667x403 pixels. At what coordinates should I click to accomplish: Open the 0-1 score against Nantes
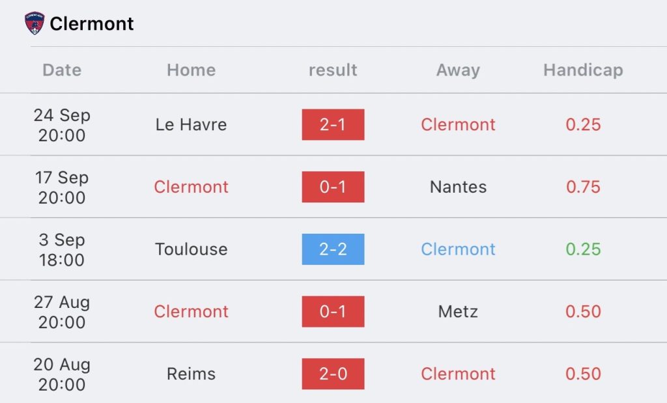tap(333, 187)
